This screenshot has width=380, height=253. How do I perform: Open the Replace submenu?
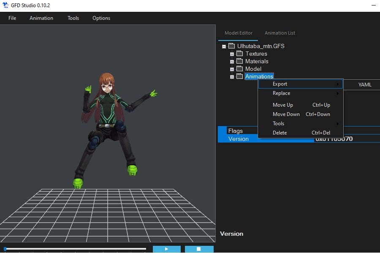click(x=301, y=93)
